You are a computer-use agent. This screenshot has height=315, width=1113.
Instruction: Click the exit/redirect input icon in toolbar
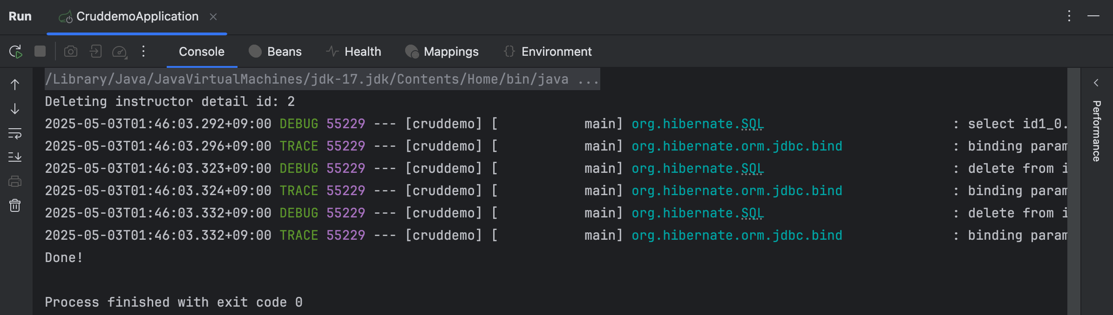95,51
